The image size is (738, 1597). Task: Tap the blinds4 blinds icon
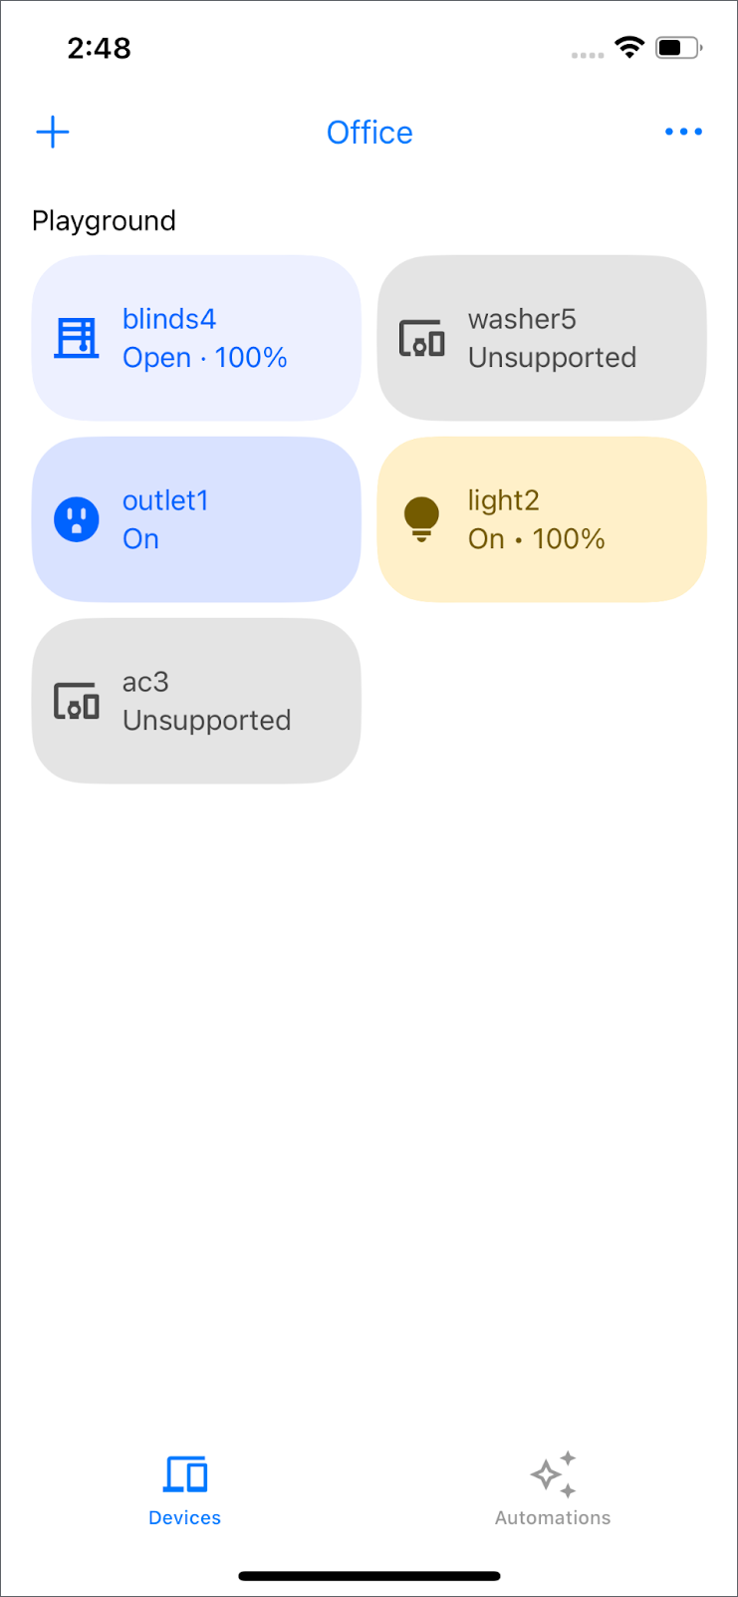pos(77,338)
